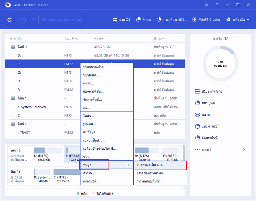Click the undo arrow icon
This screenshot has width=256, height=201.
24,20
